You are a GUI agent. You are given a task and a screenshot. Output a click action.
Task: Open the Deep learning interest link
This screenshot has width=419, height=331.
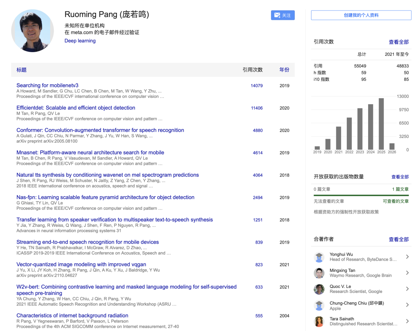pos(80,41)
